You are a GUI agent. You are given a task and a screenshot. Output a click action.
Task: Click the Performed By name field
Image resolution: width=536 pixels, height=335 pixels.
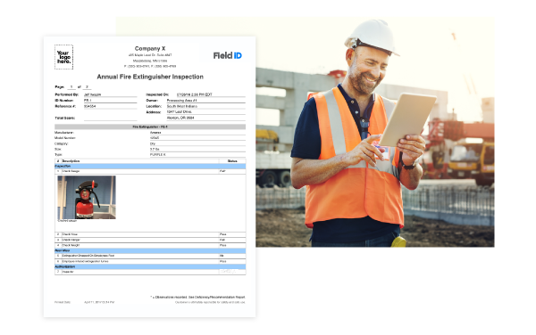coord(110,94)
